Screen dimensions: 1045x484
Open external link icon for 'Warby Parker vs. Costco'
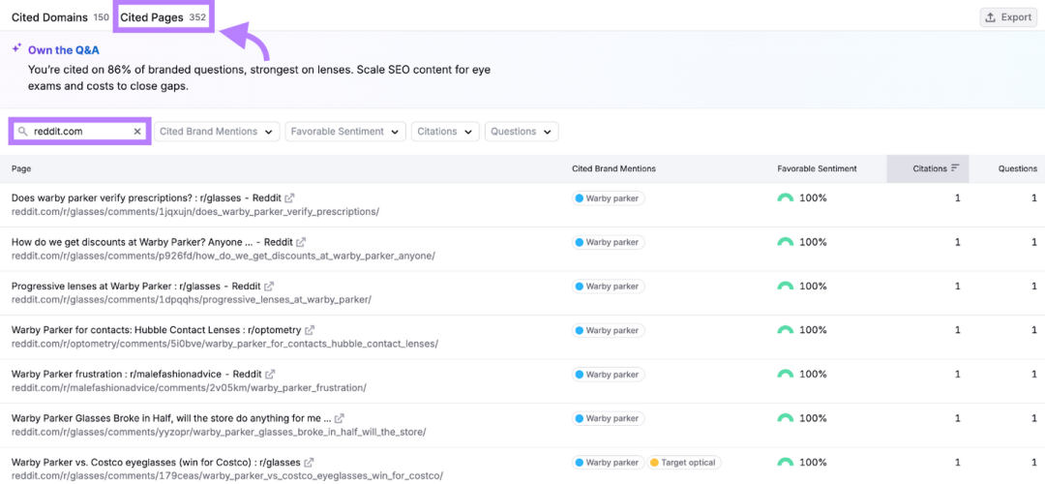tap(310, 462)
